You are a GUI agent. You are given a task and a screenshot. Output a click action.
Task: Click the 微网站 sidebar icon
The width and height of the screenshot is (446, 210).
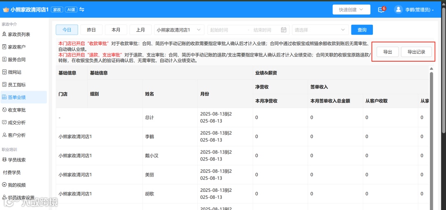4,72
